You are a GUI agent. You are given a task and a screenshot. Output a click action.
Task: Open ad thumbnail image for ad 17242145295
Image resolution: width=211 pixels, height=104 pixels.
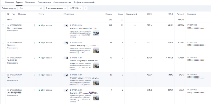point(96,83)
